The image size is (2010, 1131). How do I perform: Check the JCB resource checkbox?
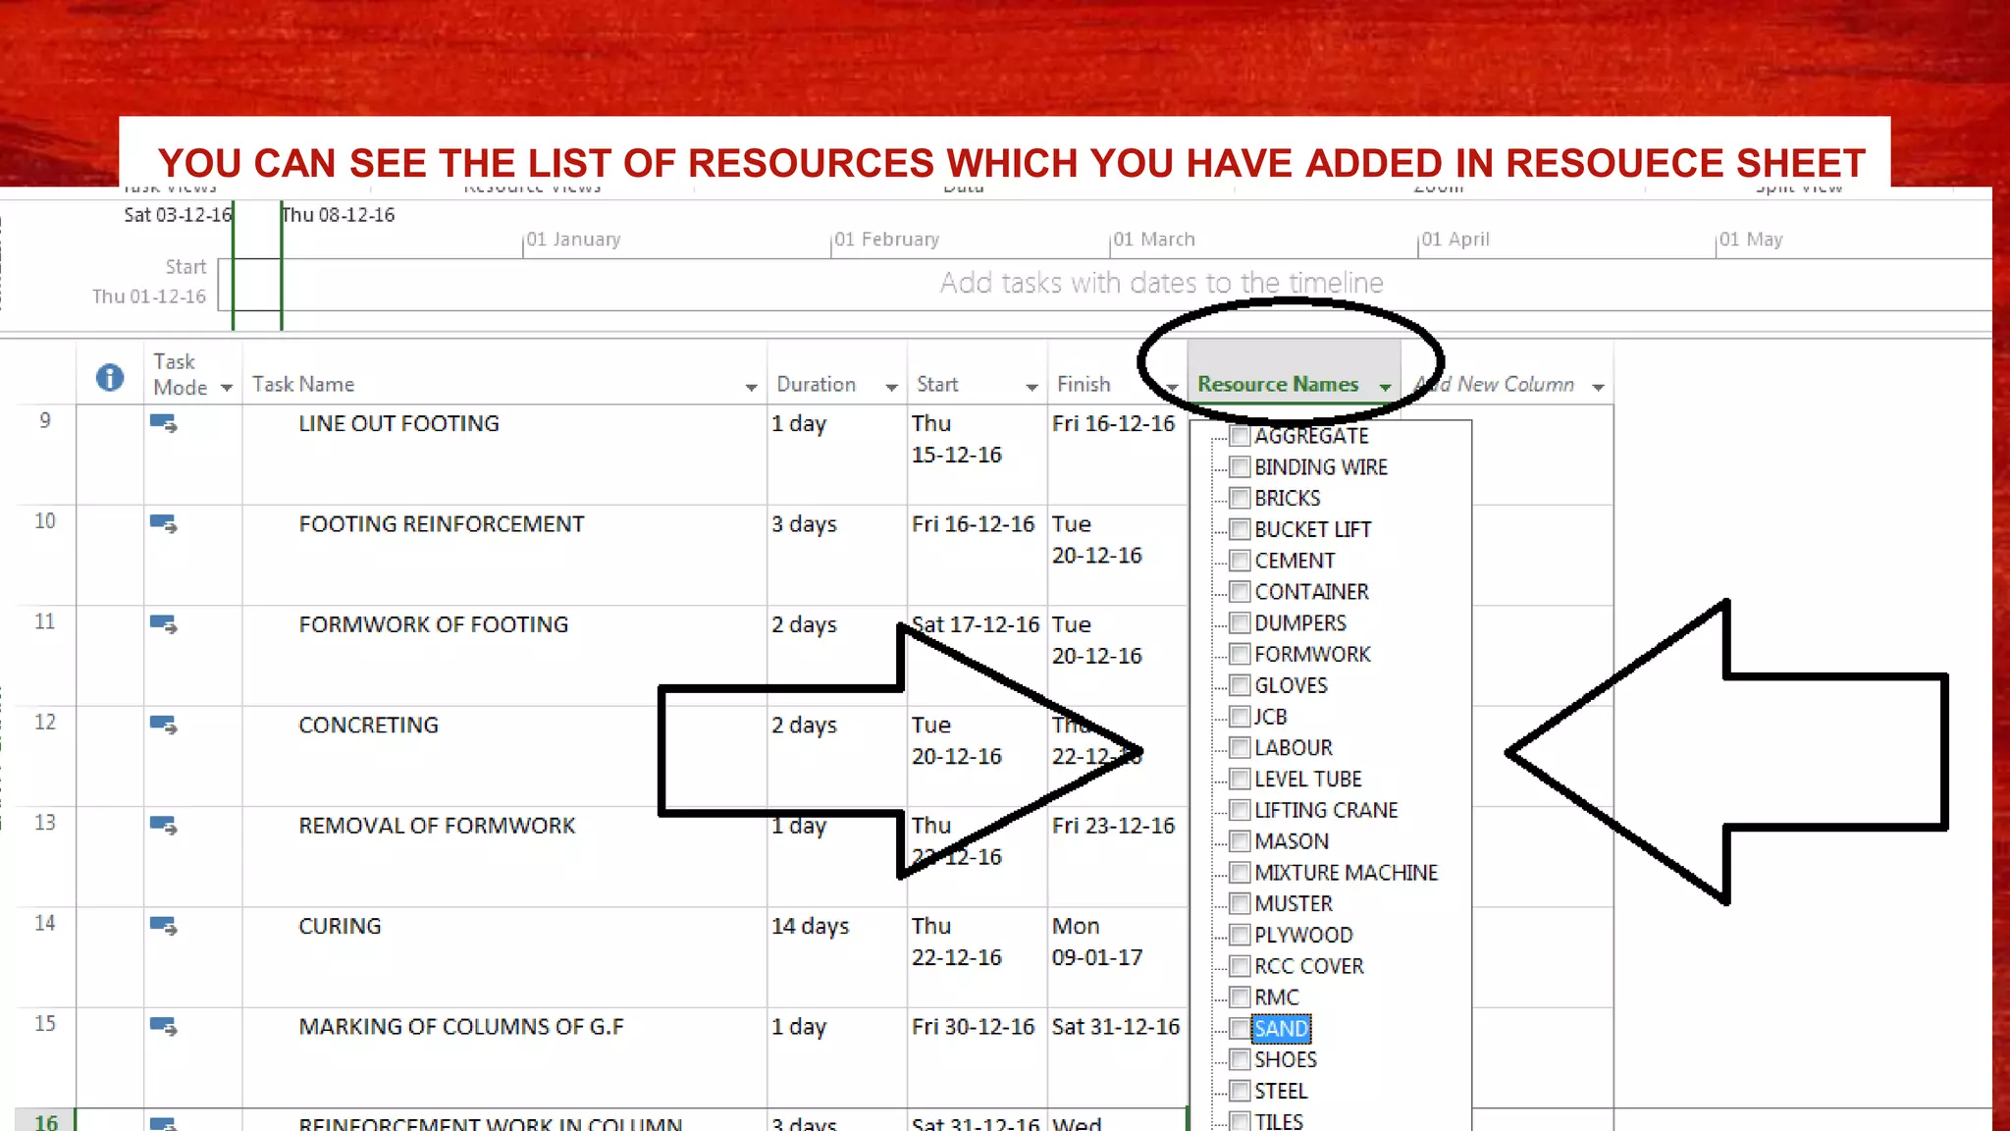click(1240, 717)
